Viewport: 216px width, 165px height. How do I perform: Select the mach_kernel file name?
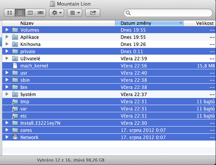34,66
